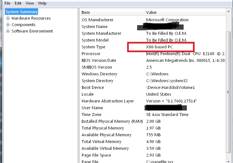
Task: Select the BIOS Version/Date row
Action: pyautogui.click(x=99, y=61)
